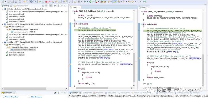Open the Debug launch dropdown arrow
Image resolution: width=209 pixels, height=99 pixels.
pos(88,2)
